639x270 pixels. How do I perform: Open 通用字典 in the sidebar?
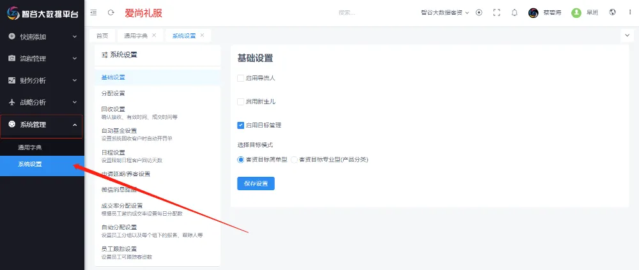(x=30, y=147)
